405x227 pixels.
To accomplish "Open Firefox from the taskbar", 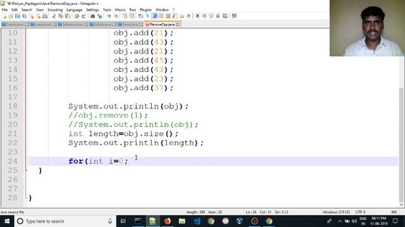I will [167, 221].
